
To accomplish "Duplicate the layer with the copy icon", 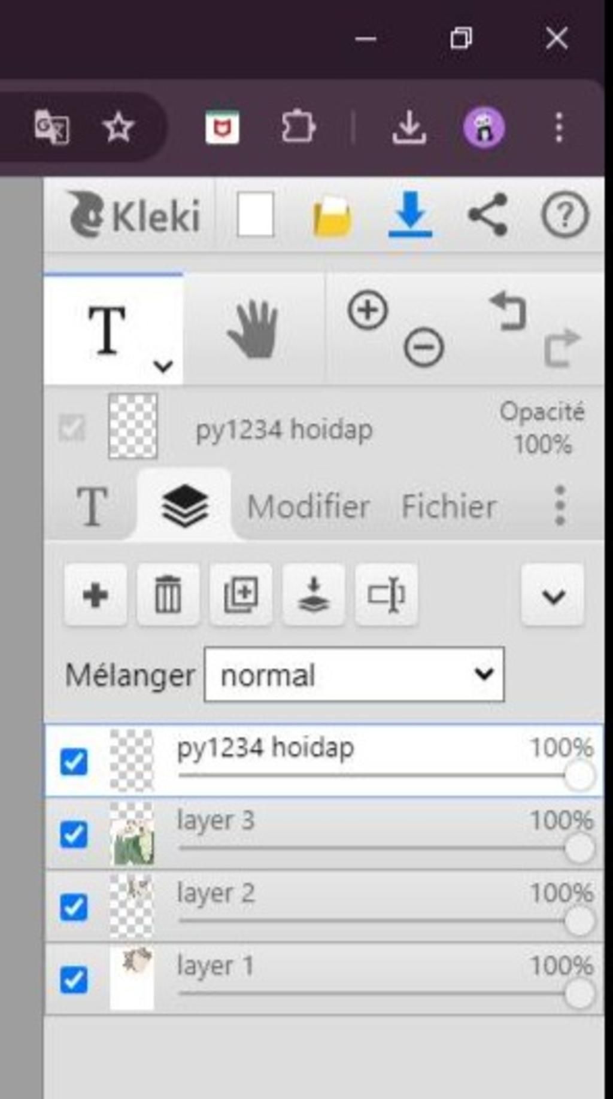I will pyautogui.click(x=241, y=595).
